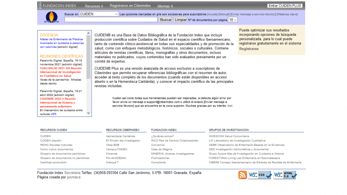Open the Ayuda link

point(212,15)
